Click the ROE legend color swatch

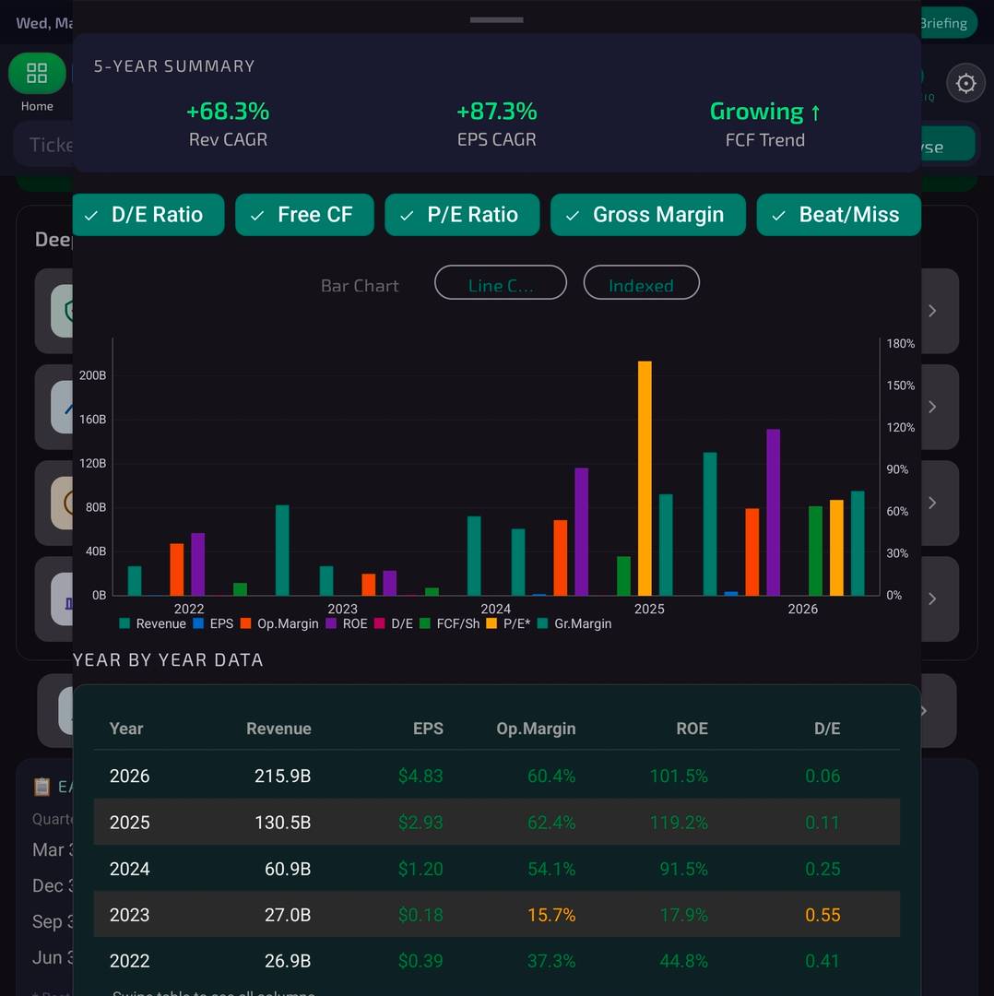(x=331, y=623)
